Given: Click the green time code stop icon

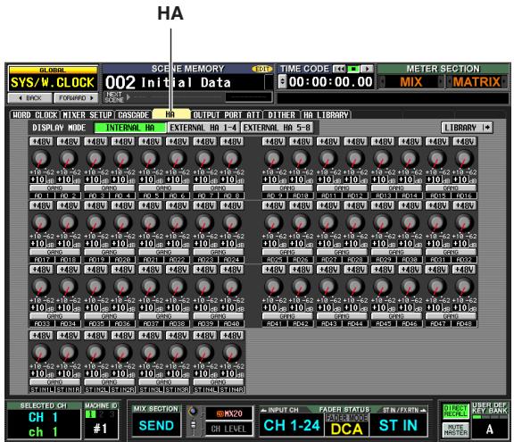Looking at the screenshot, I should (x=353, y=69).
